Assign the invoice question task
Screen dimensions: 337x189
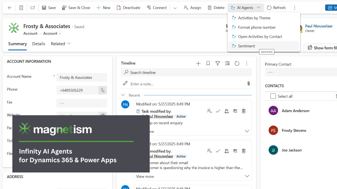point(209,151)
